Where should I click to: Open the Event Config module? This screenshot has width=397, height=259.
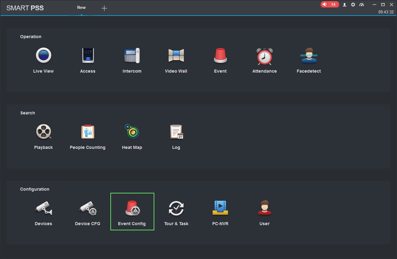pos(132,211)
